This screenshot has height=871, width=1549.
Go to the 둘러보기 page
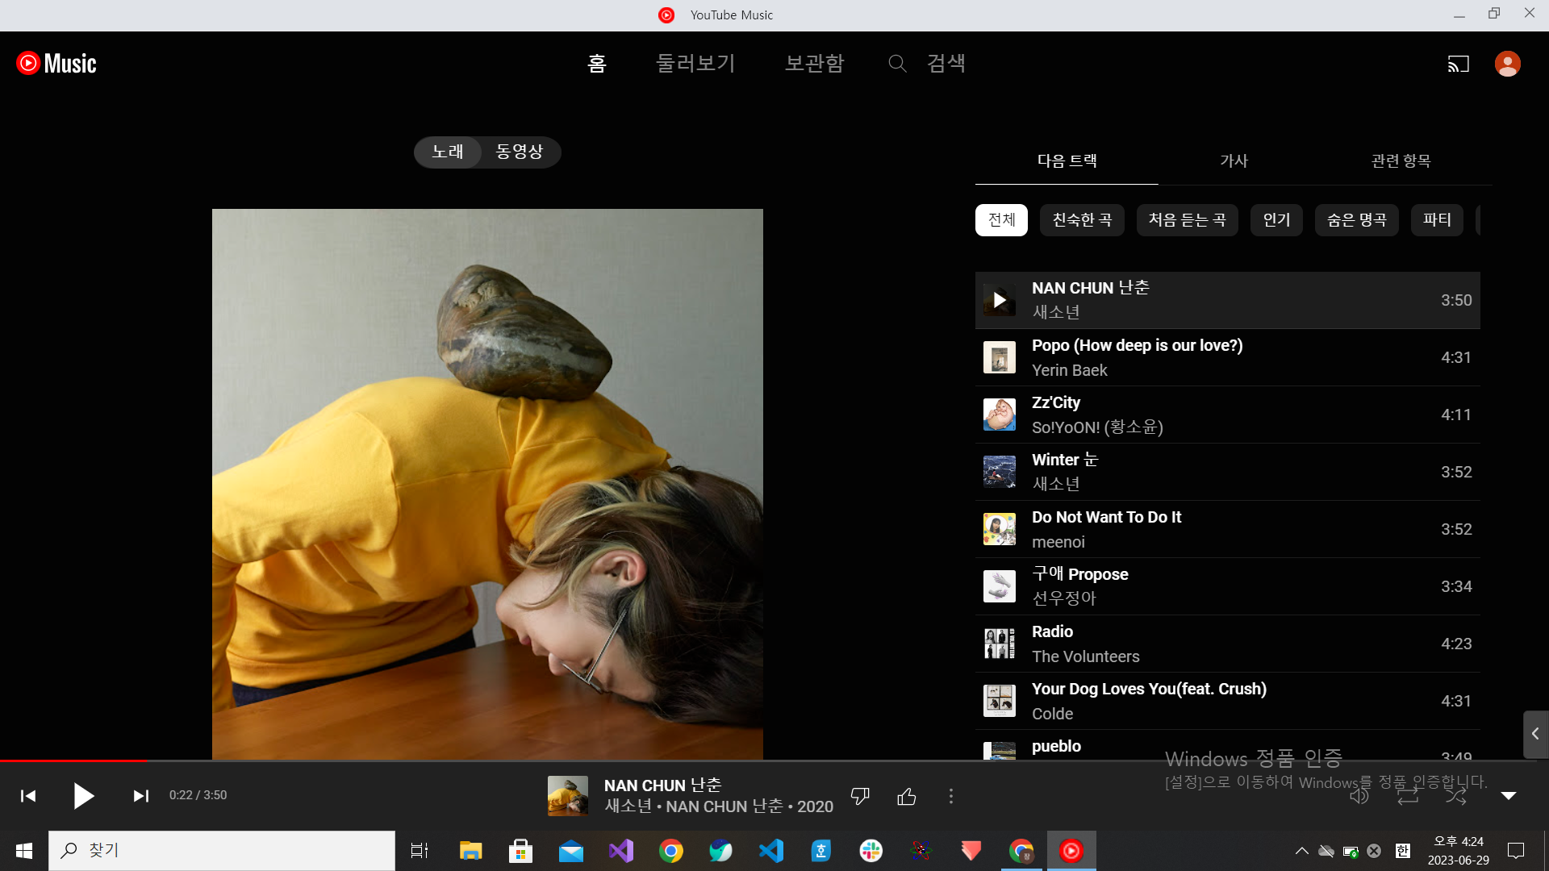coord(695,64)
